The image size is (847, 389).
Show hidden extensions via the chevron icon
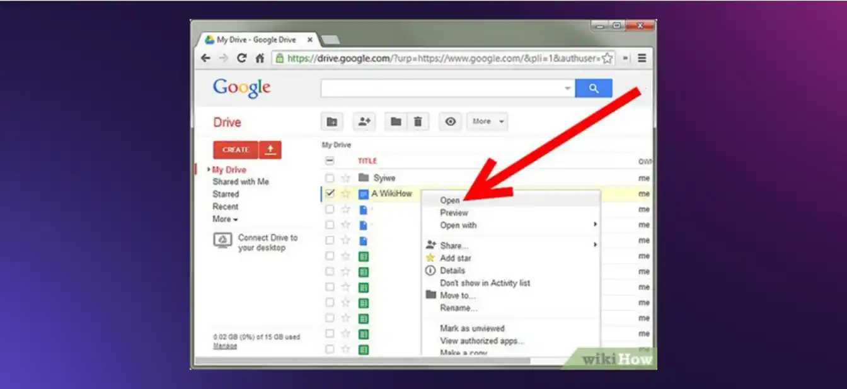(x=626, y=58)
